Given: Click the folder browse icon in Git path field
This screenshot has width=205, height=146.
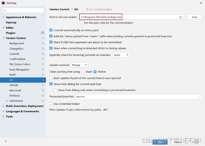Looking at the screenshot, I should [180, 17].
